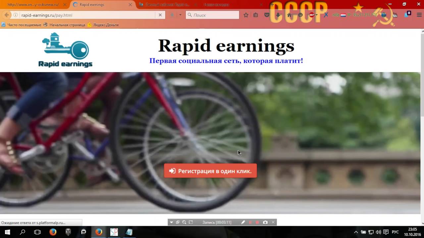Switch to the Новая вкладка tab
Viewport: 424px width, 238px height.
[216, 5]
